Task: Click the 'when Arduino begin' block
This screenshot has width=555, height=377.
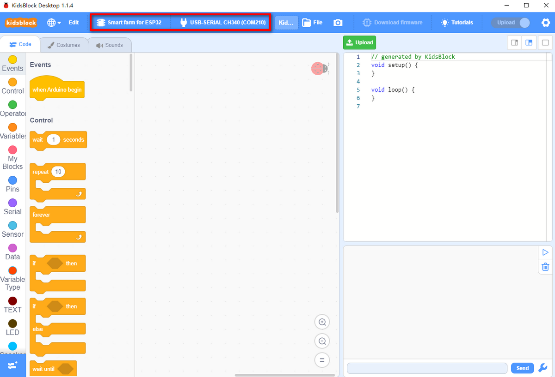Action: 57,88
